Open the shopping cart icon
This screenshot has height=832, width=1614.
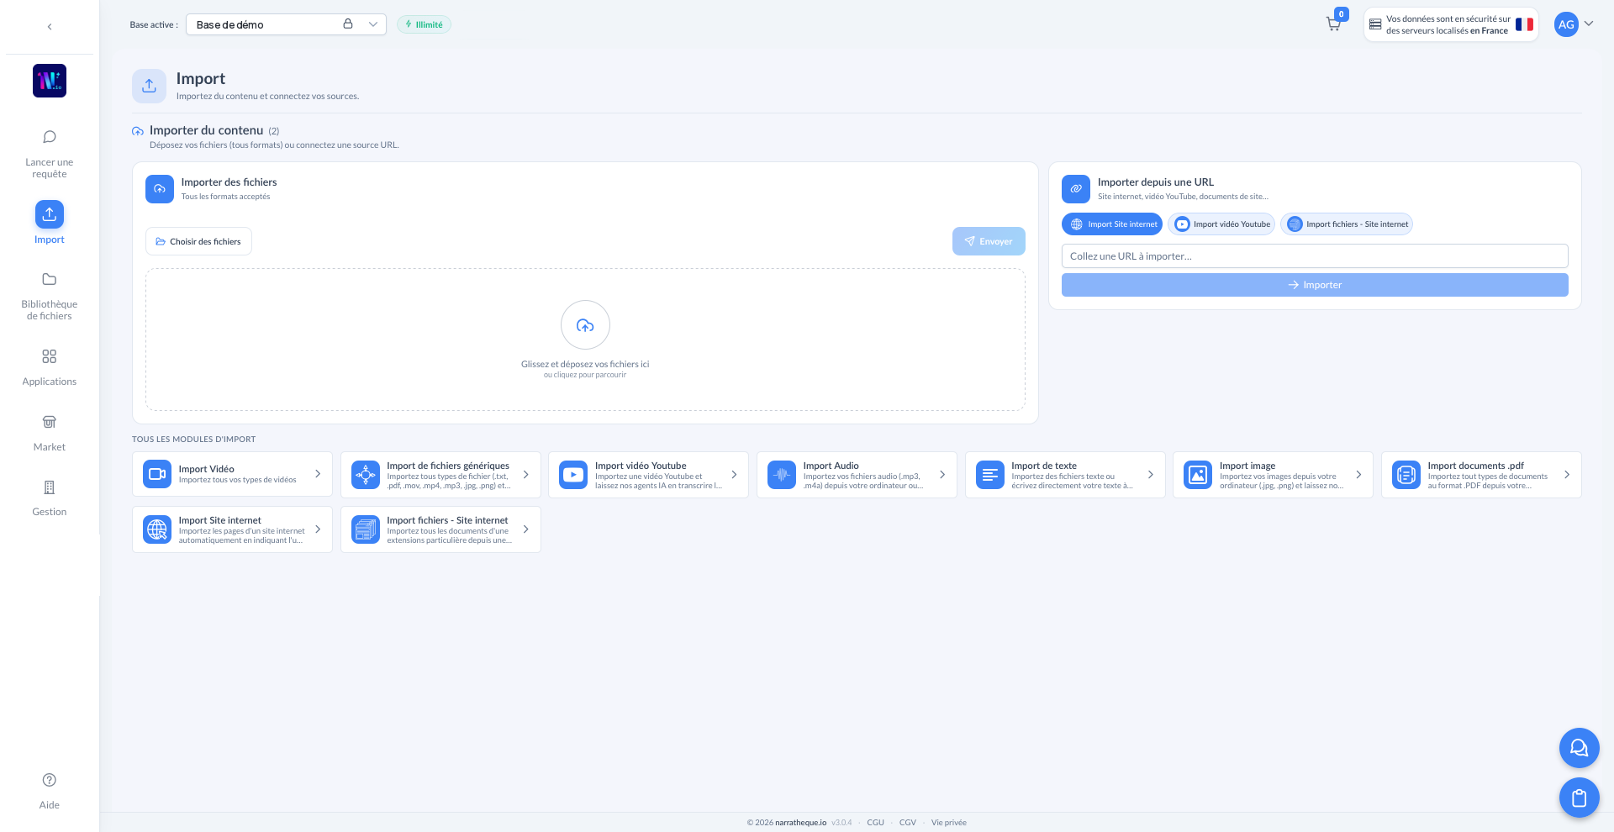click(1333, 24)
